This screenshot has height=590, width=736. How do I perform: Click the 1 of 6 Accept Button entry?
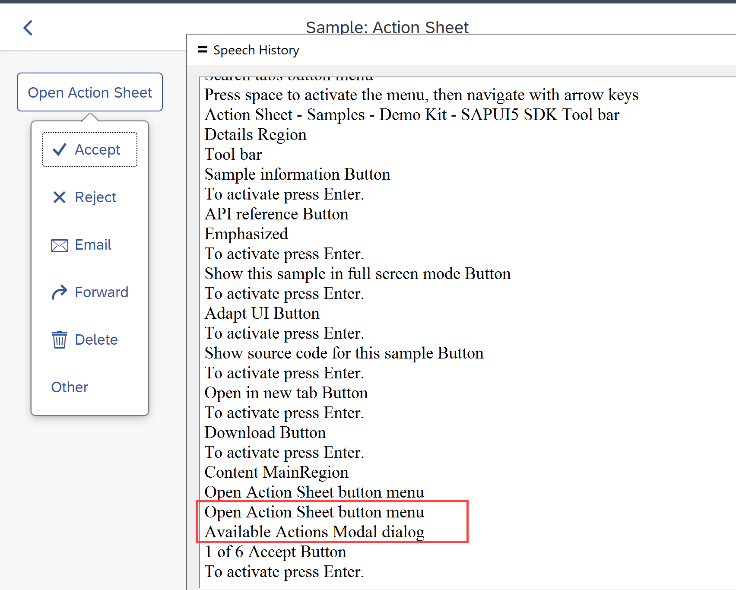[x=275, y=552]
